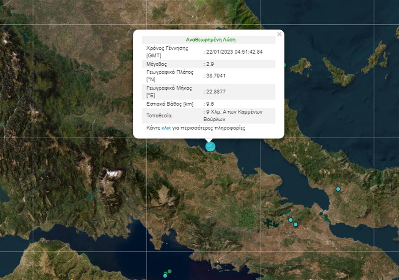
Task: Select the upper-left marker of the cyan pair
Action: point(291,220)
